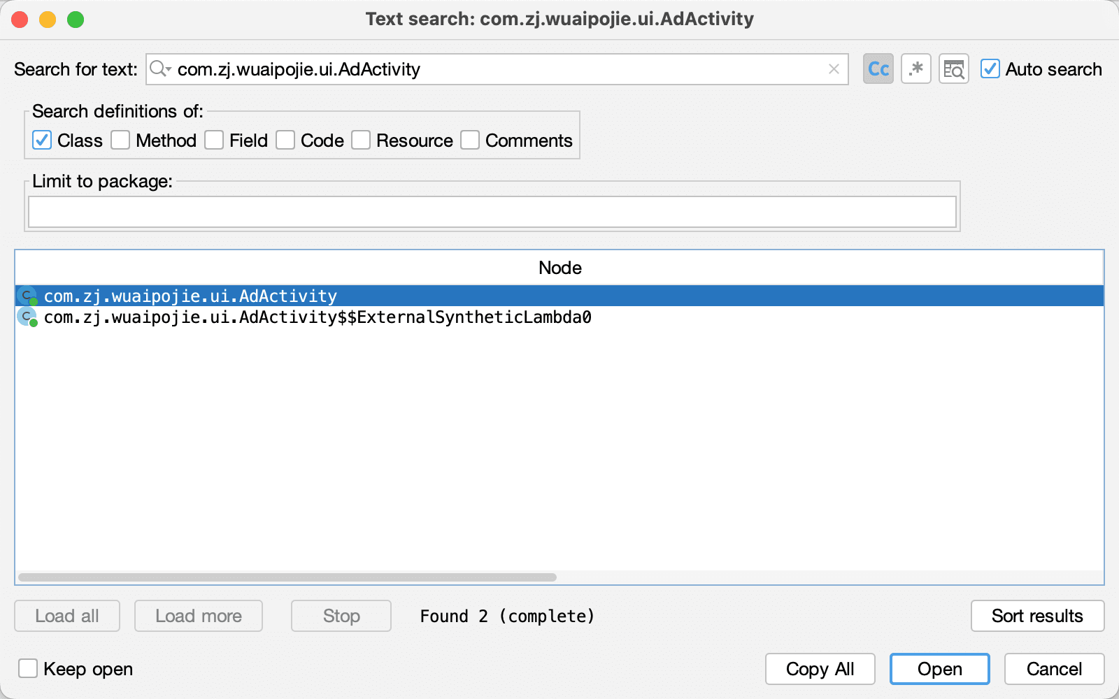Click the Load all button
This screenshot has height=699, width=1119.
[67, 616]
